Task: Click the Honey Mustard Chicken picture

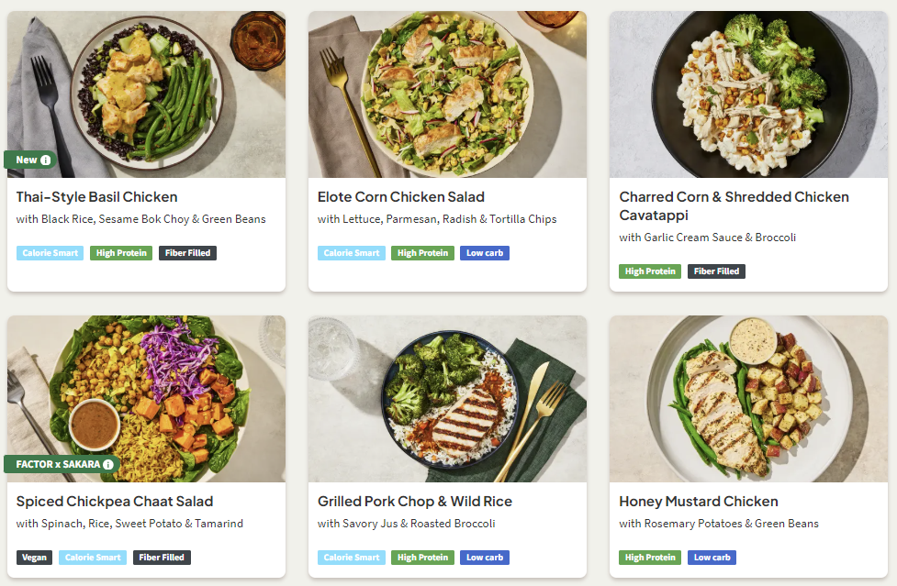Action: 748,398
